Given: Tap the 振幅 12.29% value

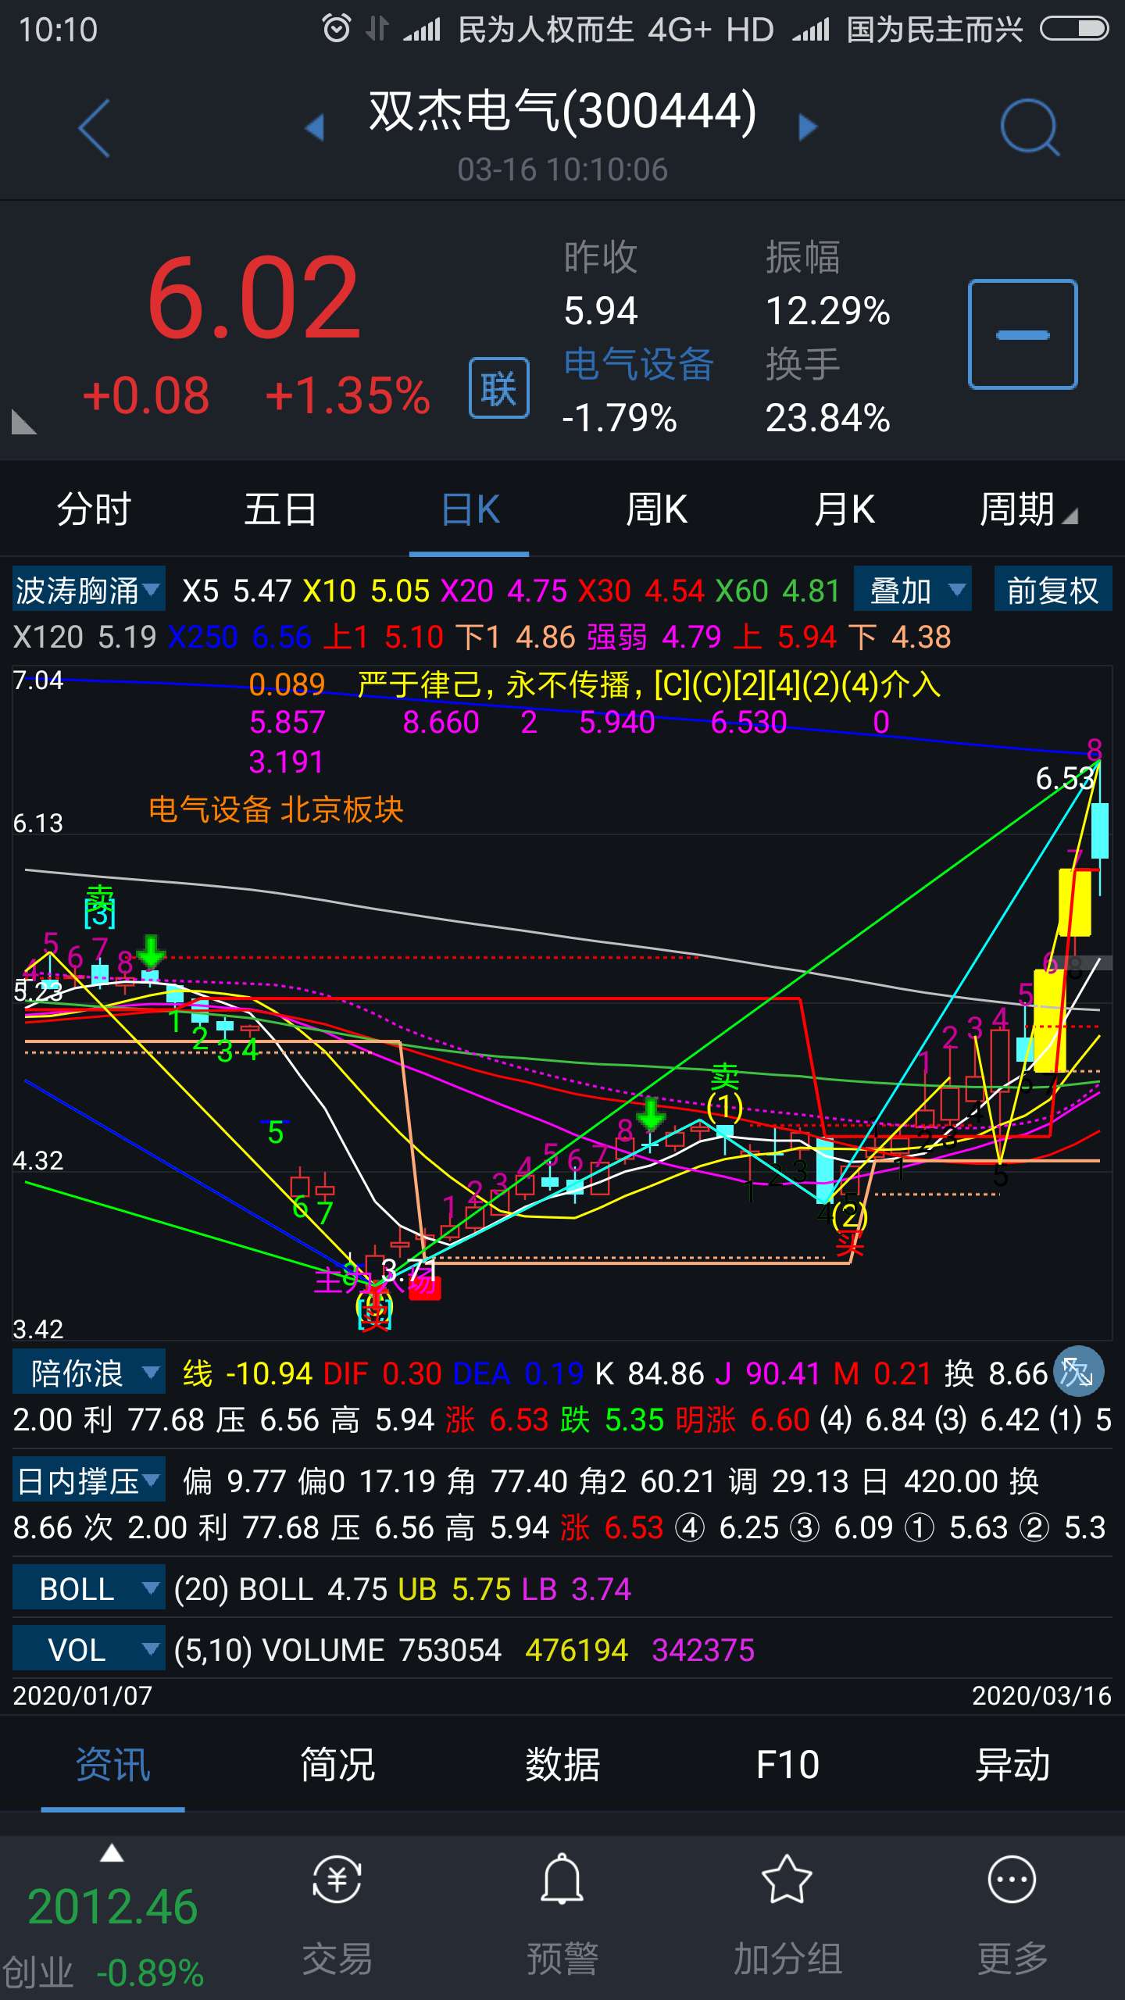Looking at the screenshot, I should coord(827,311).
